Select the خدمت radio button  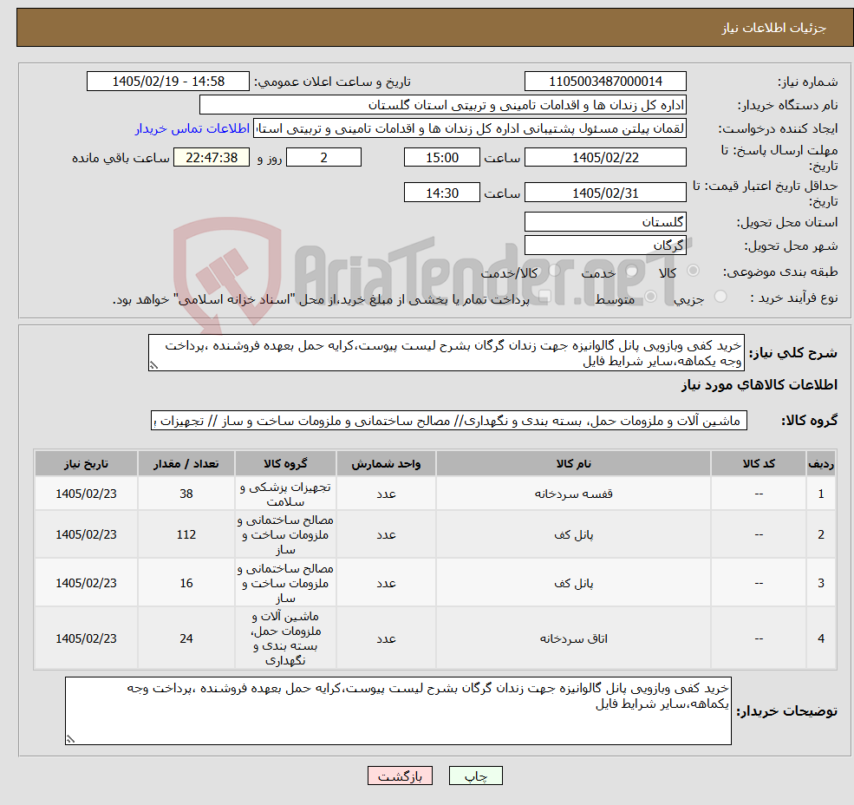[631, 271]
